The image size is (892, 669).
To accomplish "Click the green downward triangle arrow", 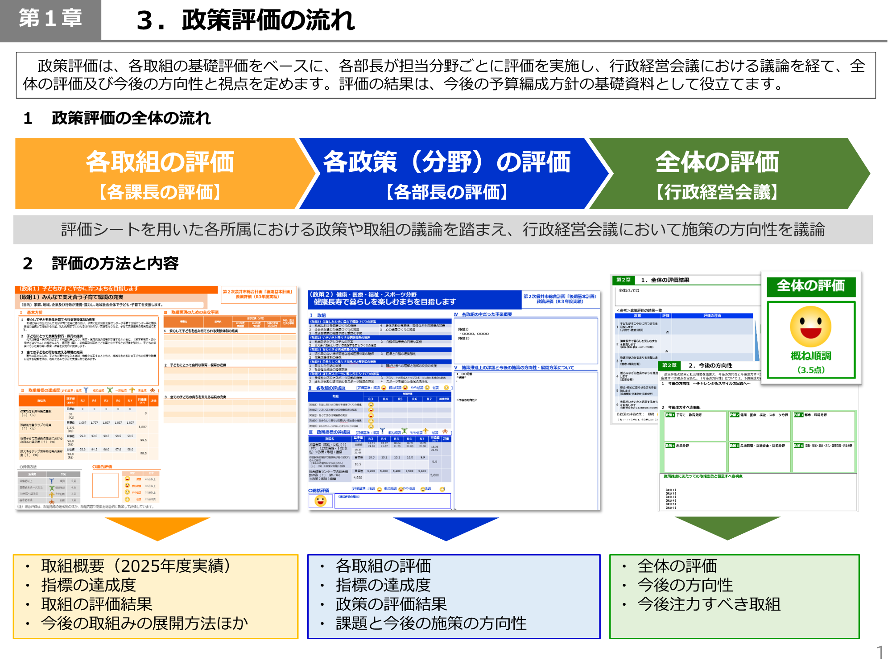I will (x=727, y=529).
